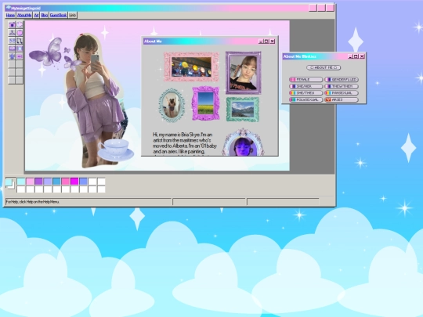Image resolution: width=423 pixels, height=317 pixels.
Task: Click the ARIES blinkie
Action: click(342, 99)
